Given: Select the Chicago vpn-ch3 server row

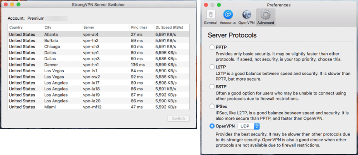Looking at the screenshot, I should pyautogui.click(x=99, y=47).
